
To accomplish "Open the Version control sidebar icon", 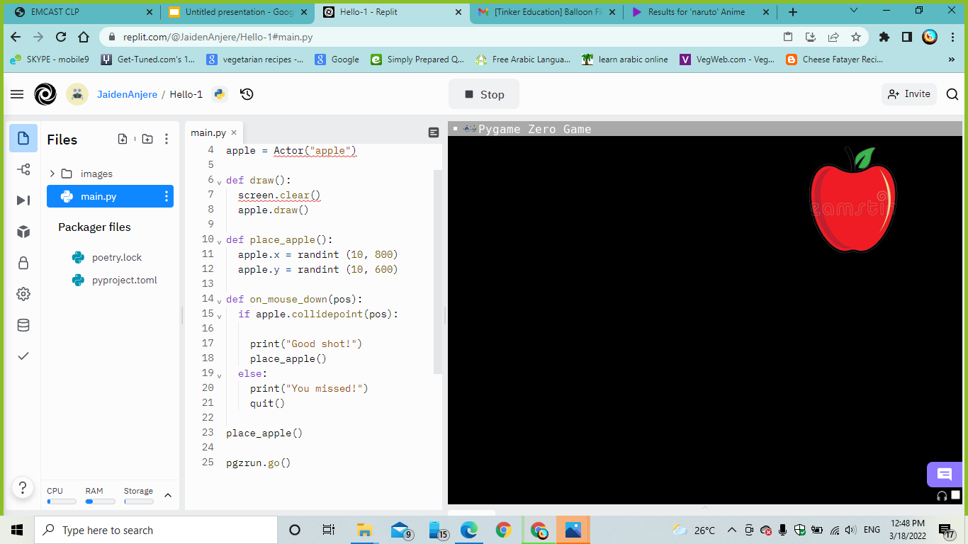I will [x=23, y=169].
